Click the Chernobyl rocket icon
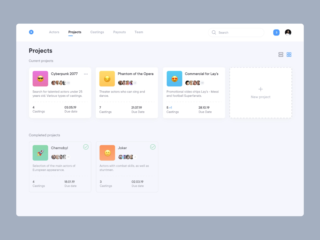Screen dimensions: 320x240 (x=40, y=153)
